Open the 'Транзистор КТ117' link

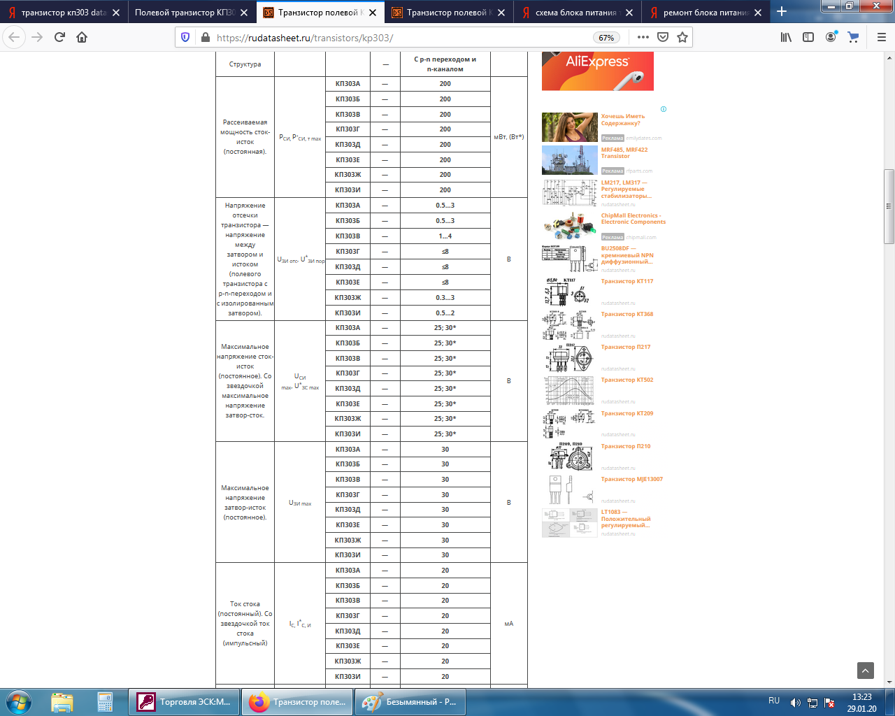point(626,281)
